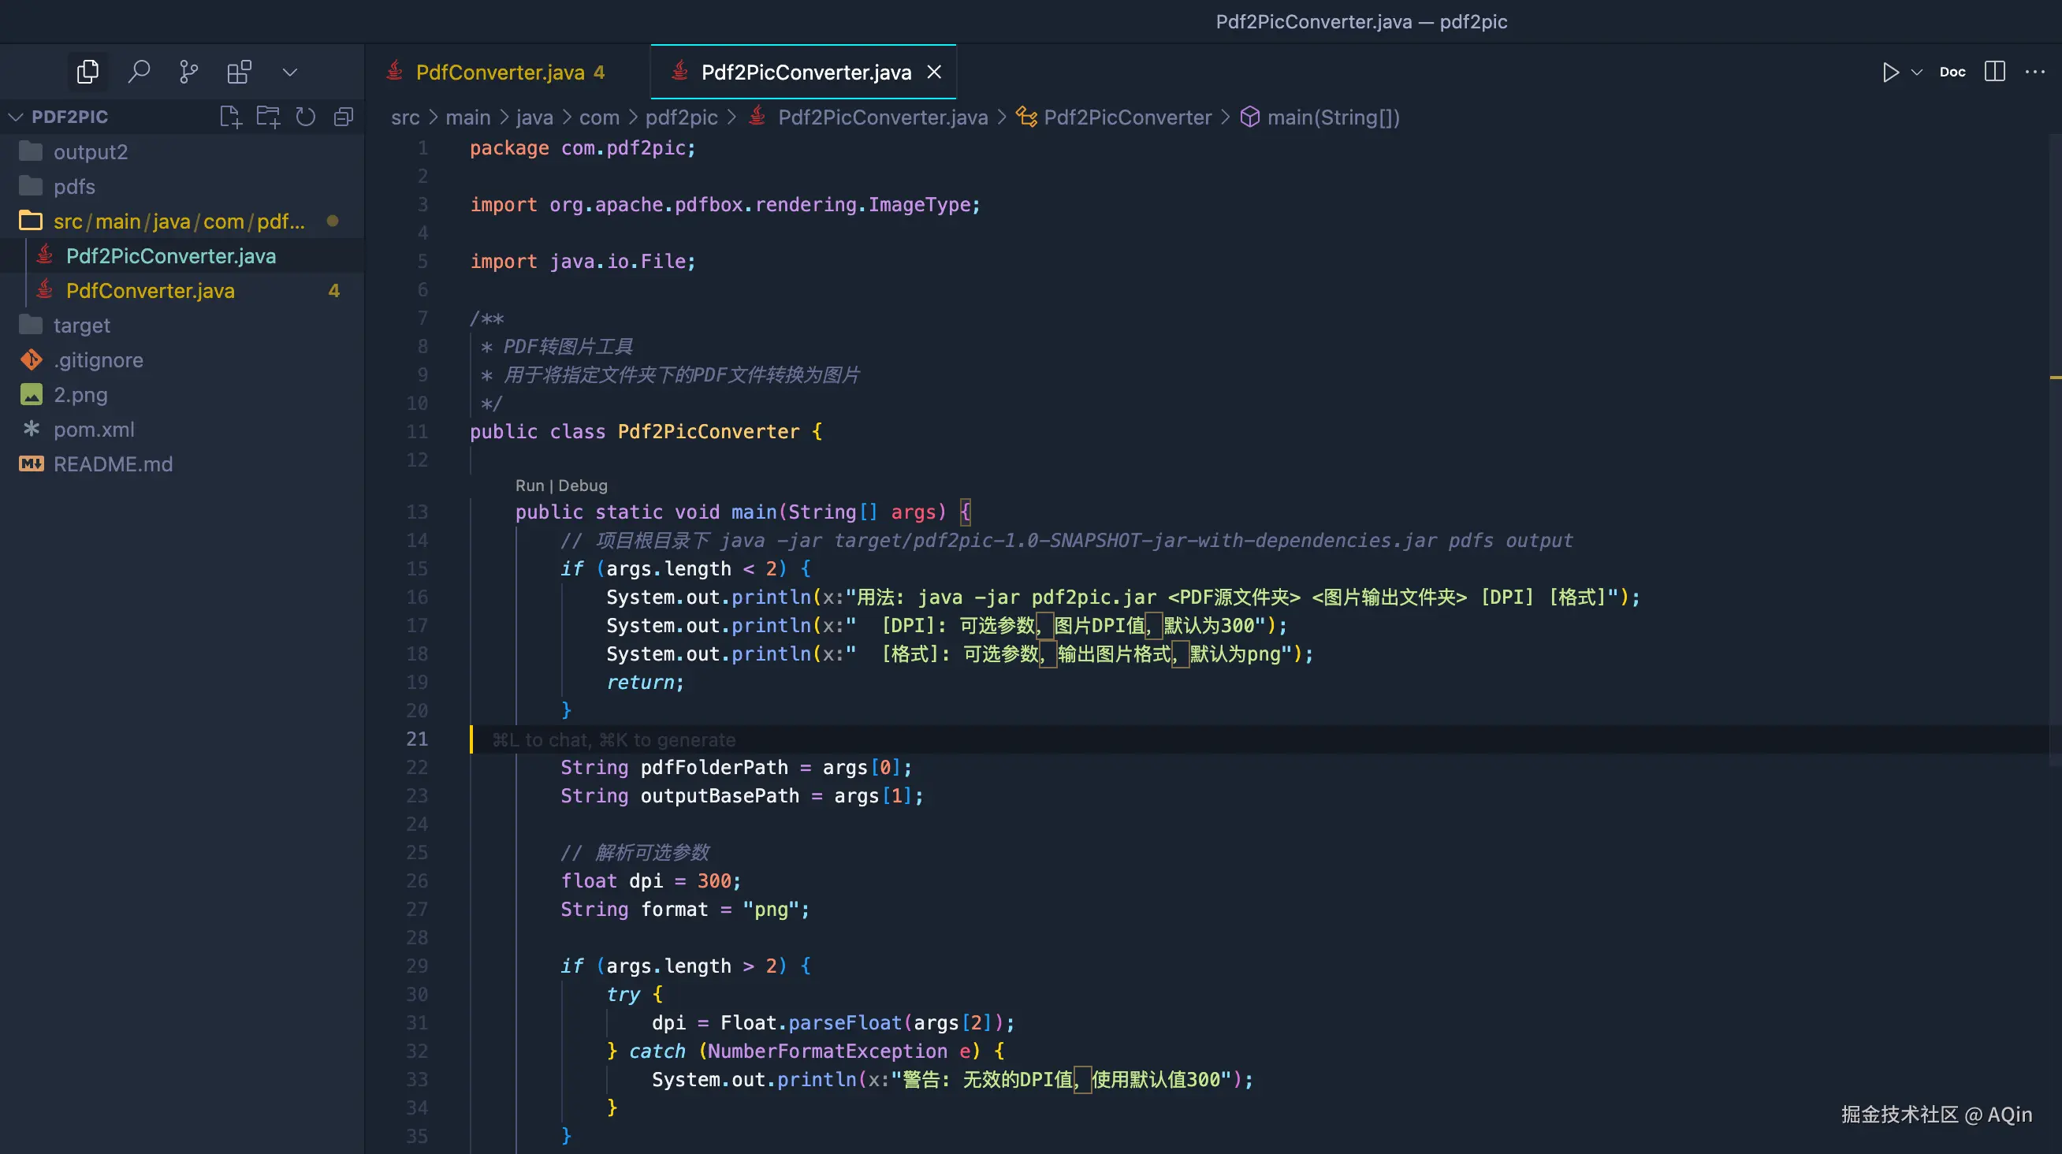Open the Extensions view icon

240,72
